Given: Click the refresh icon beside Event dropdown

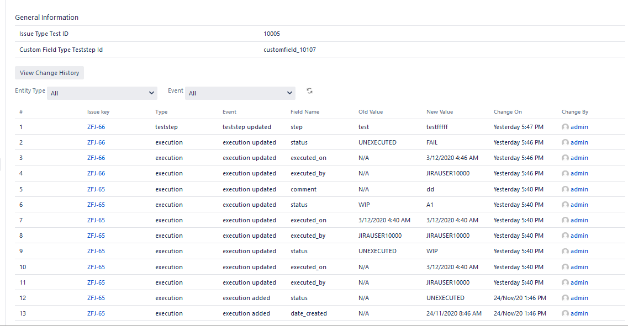Looking at the screenshot, I should [x=310, y=91].
